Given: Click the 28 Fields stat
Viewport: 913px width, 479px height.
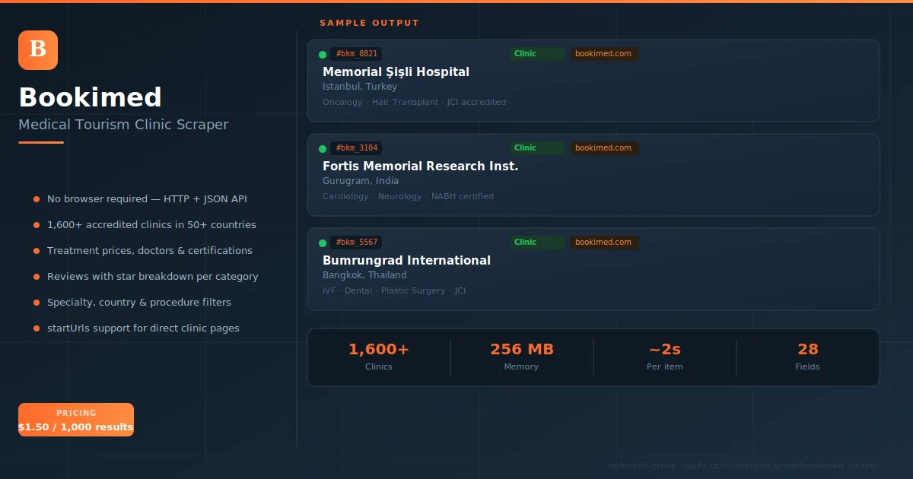Looking at the screenshot, I should (808, 357).
